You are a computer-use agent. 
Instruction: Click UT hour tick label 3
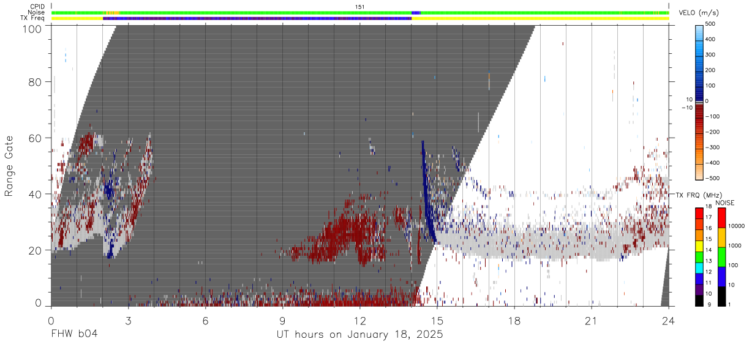[128, 321]
